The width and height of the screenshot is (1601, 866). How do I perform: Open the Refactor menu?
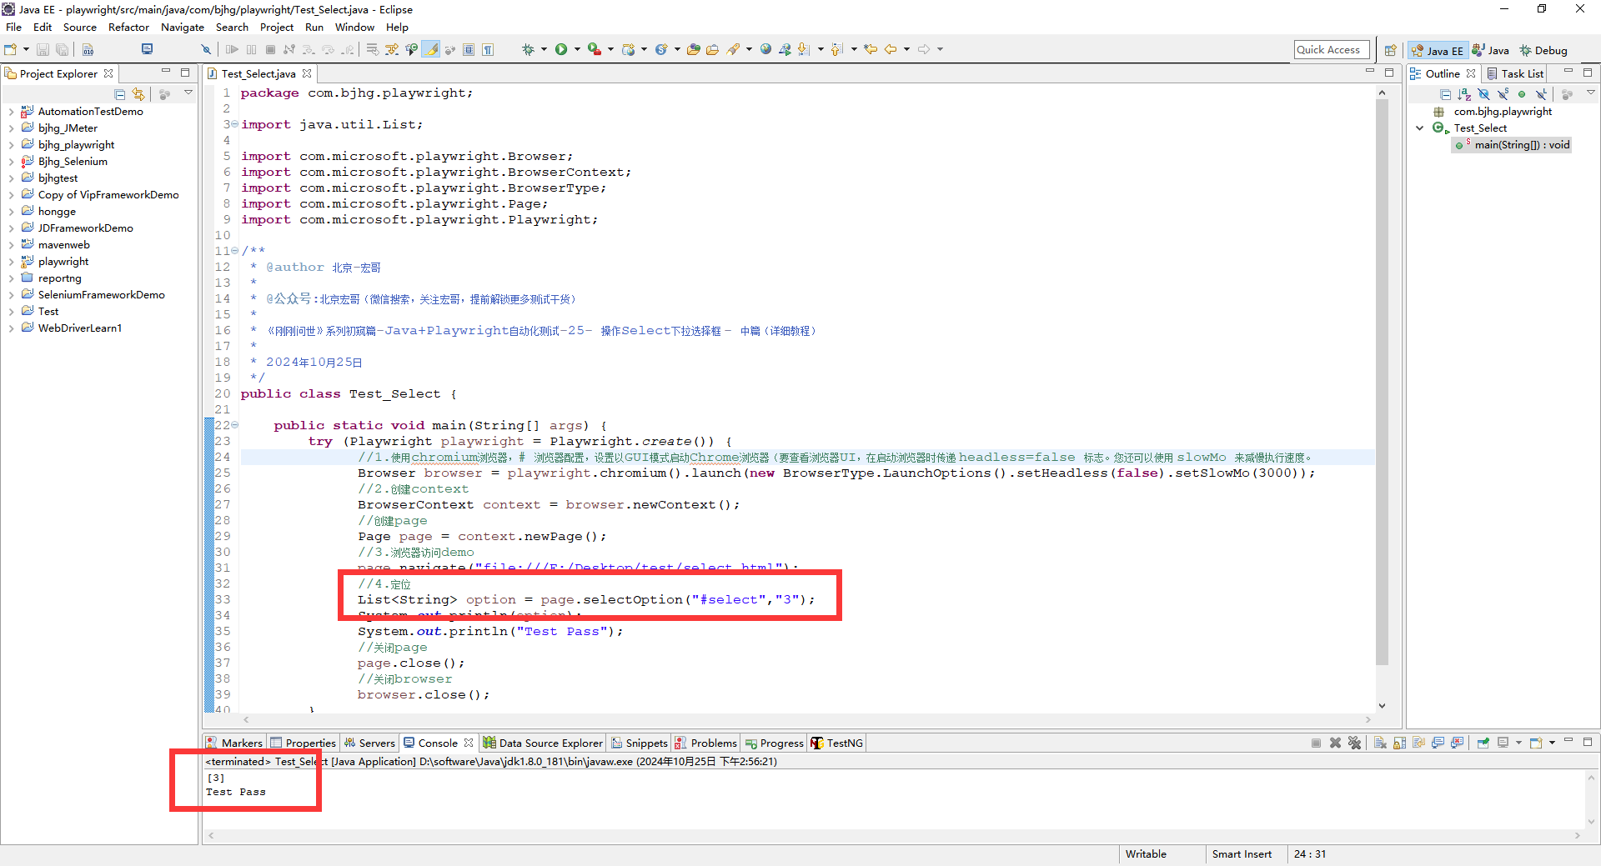[x=128, y=27]
